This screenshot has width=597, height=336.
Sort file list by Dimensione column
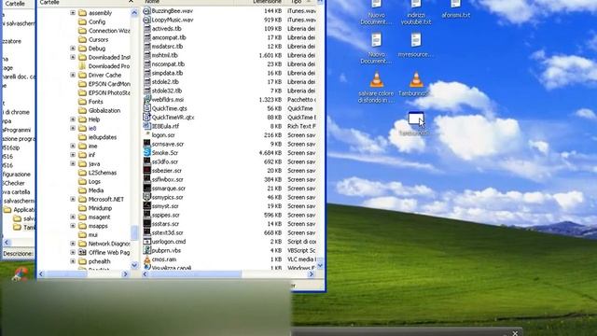[268, 2]
